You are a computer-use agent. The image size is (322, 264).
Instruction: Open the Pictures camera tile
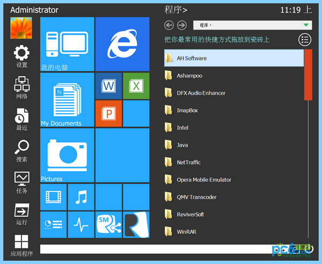pyautogui.click(x=67, y=155)
